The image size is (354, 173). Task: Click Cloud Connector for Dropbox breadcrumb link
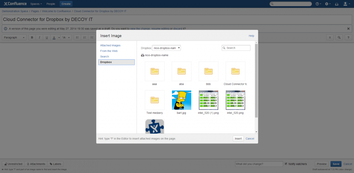click(100, 11)
